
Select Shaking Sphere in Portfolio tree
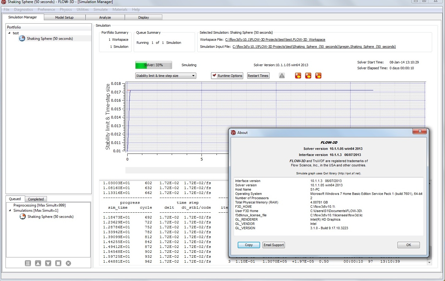tap(50, 39)
